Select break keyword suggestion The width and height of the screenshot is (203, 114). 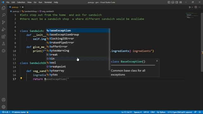click(x=77, y=55)
